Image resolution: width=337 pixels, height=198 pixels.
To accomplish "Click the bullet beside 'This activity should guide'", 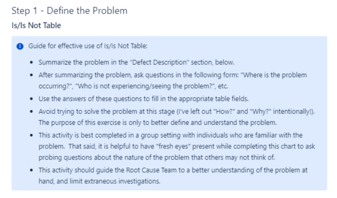I will (32, 170).
